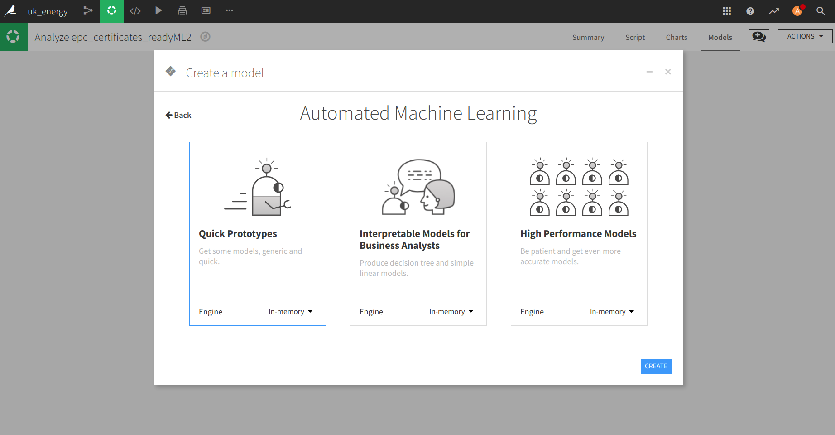Image resolution: width=835 pixels, height=435 pixels.
Task: Open the Flow icon in top bar
Action: (88, 11)
